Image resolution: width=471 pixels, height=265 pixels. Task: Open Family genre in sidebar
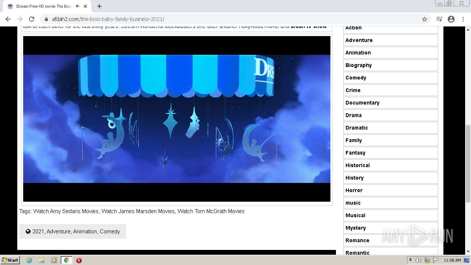pyautogui.click(x=390, y=140)
